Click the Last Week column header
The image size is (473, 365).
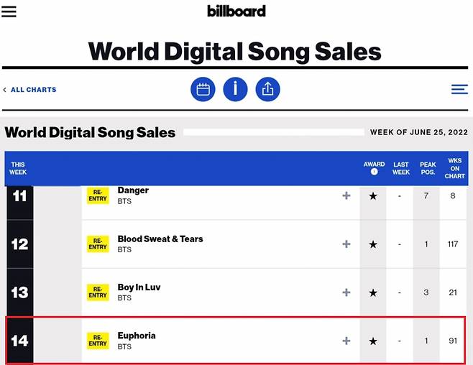(401, 168)
